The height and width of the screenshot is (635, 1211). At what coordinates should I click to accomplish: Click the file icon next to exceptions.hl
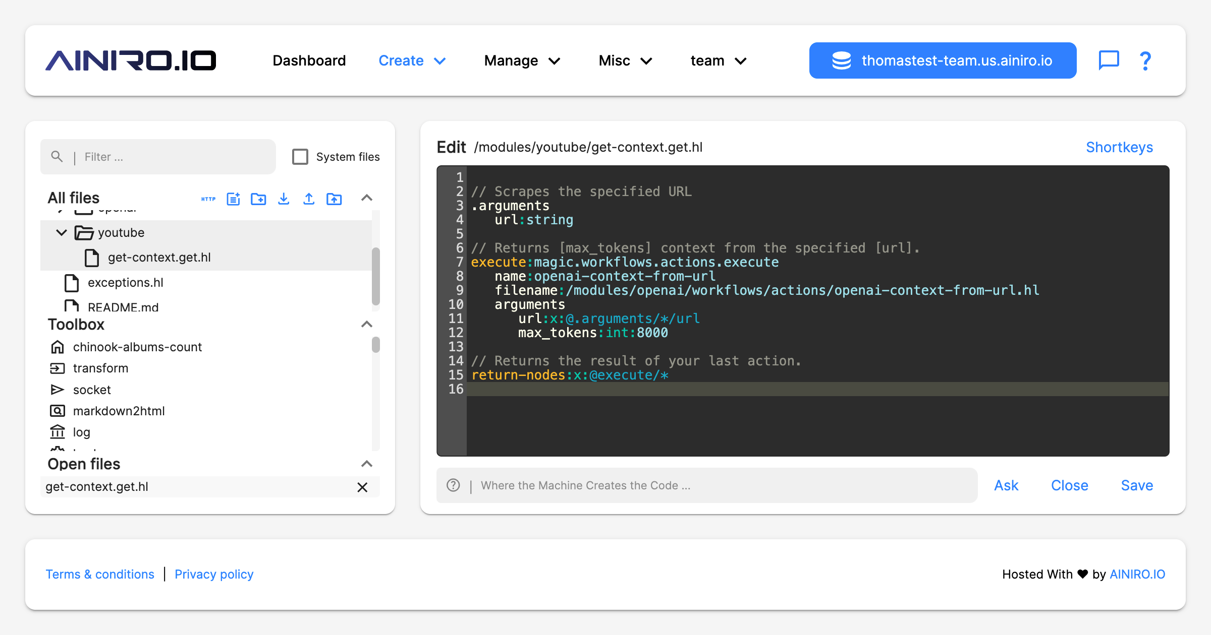point(72,283)
